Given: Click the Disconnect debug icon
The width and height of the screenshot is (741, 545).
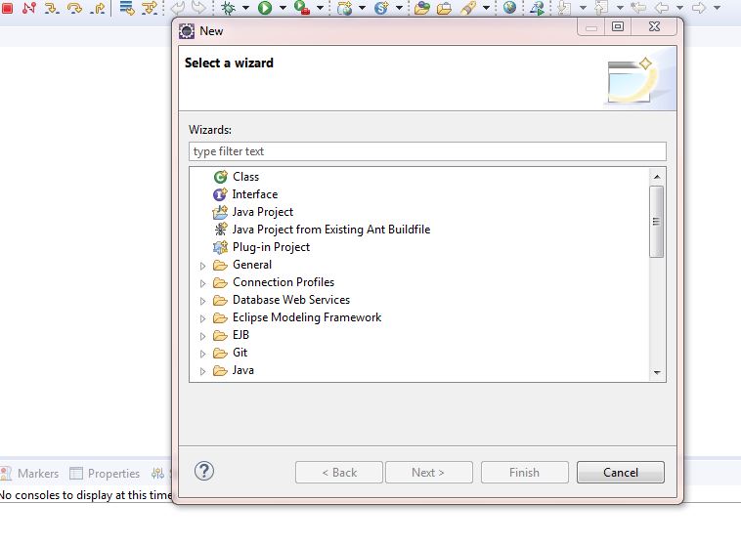Looking at the screenshot, I should point(28,8).
